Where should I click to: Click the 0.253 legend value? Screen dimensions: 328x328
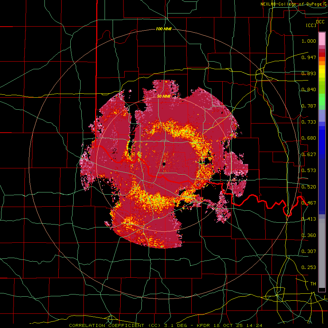pyautogui.click(x=309, y=268)
